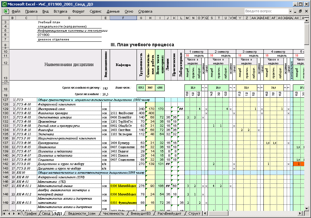Select the yellow 0505 ФункцАнализ cell
311x218 pixels.
123,200
